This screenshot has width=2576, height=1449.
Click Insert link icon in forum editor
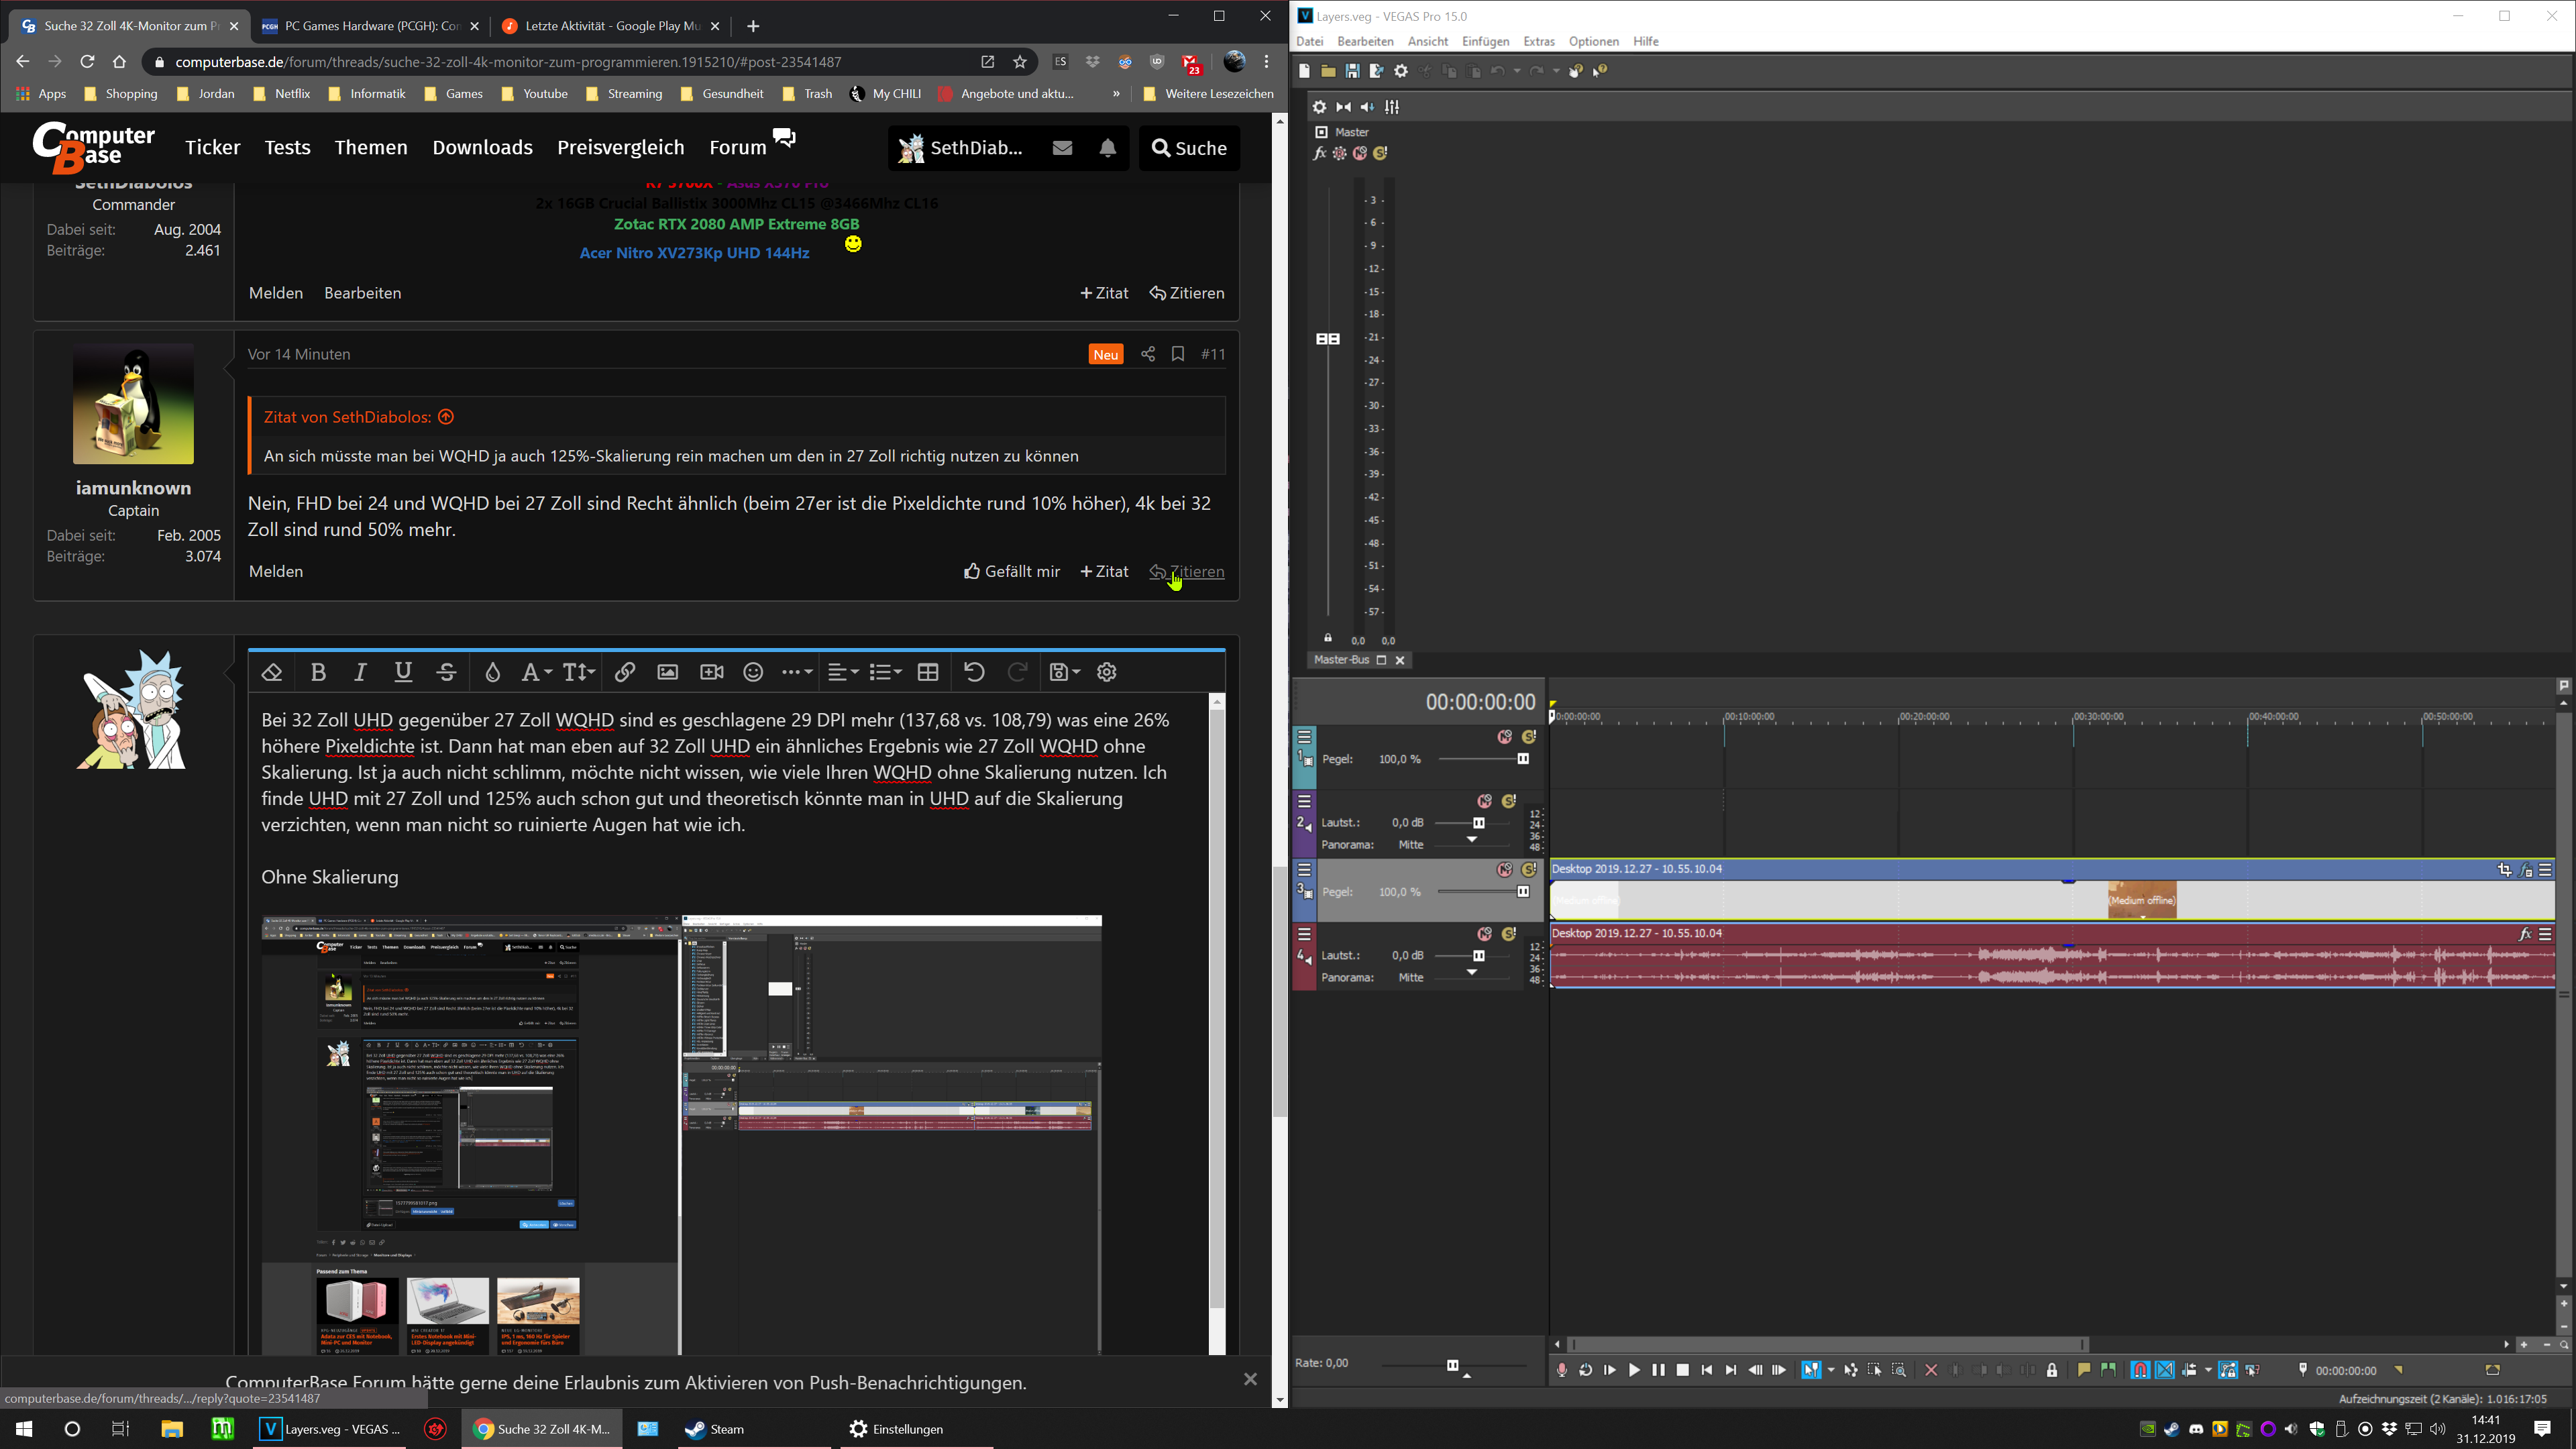pos(625,672)
